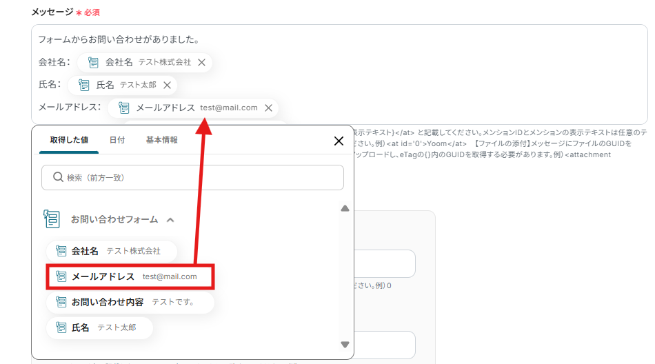Open the 基本情報 tab

pos(161,140)
